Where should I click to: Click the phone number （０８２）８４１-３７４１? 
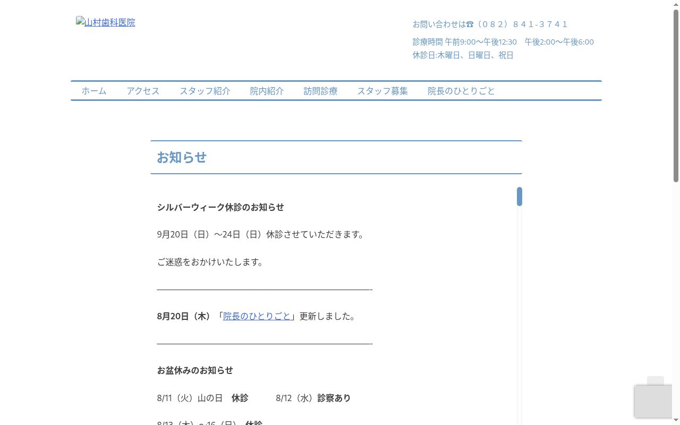pyautogui.click(x=522, y=24)
